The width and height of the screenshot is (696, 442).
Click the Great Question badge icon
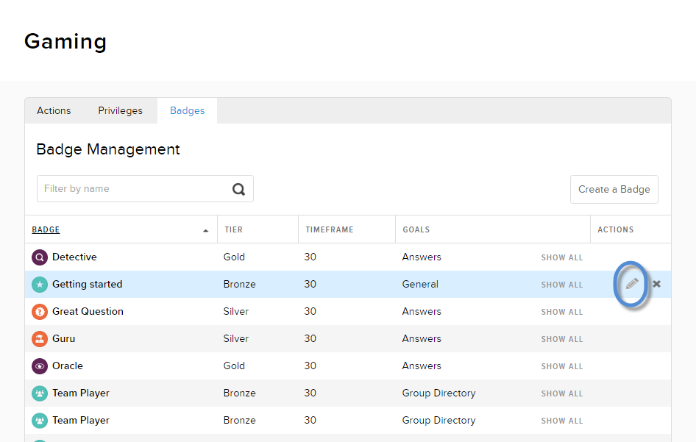pyautogui.click(x=39, y=312)
